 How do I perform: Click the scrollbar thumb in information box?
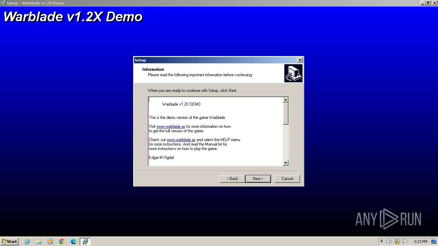coord(286,113)
